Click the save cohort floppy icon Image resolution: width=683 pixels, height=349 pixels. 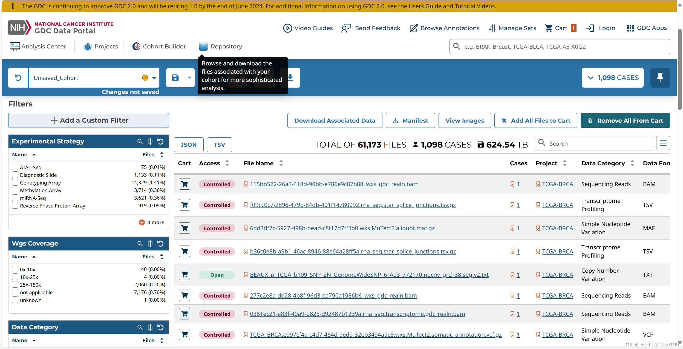(175, 78)
